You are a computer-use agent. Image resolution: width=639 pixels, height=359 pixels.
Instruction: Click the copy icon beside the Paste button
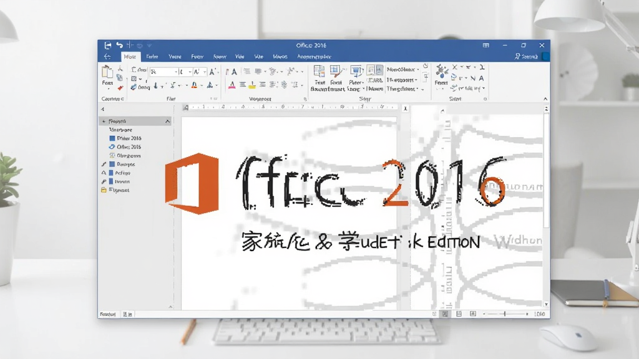119,77
